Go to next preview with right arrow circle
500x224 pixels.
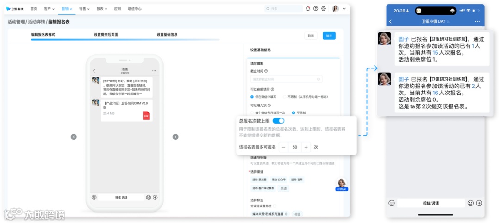coord(175,137)
